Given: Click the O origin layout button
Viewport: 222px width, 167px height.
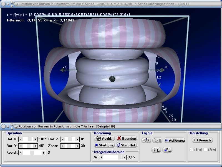Looking at the screenshot, I should pyautogui.click(x=156, y=150).
